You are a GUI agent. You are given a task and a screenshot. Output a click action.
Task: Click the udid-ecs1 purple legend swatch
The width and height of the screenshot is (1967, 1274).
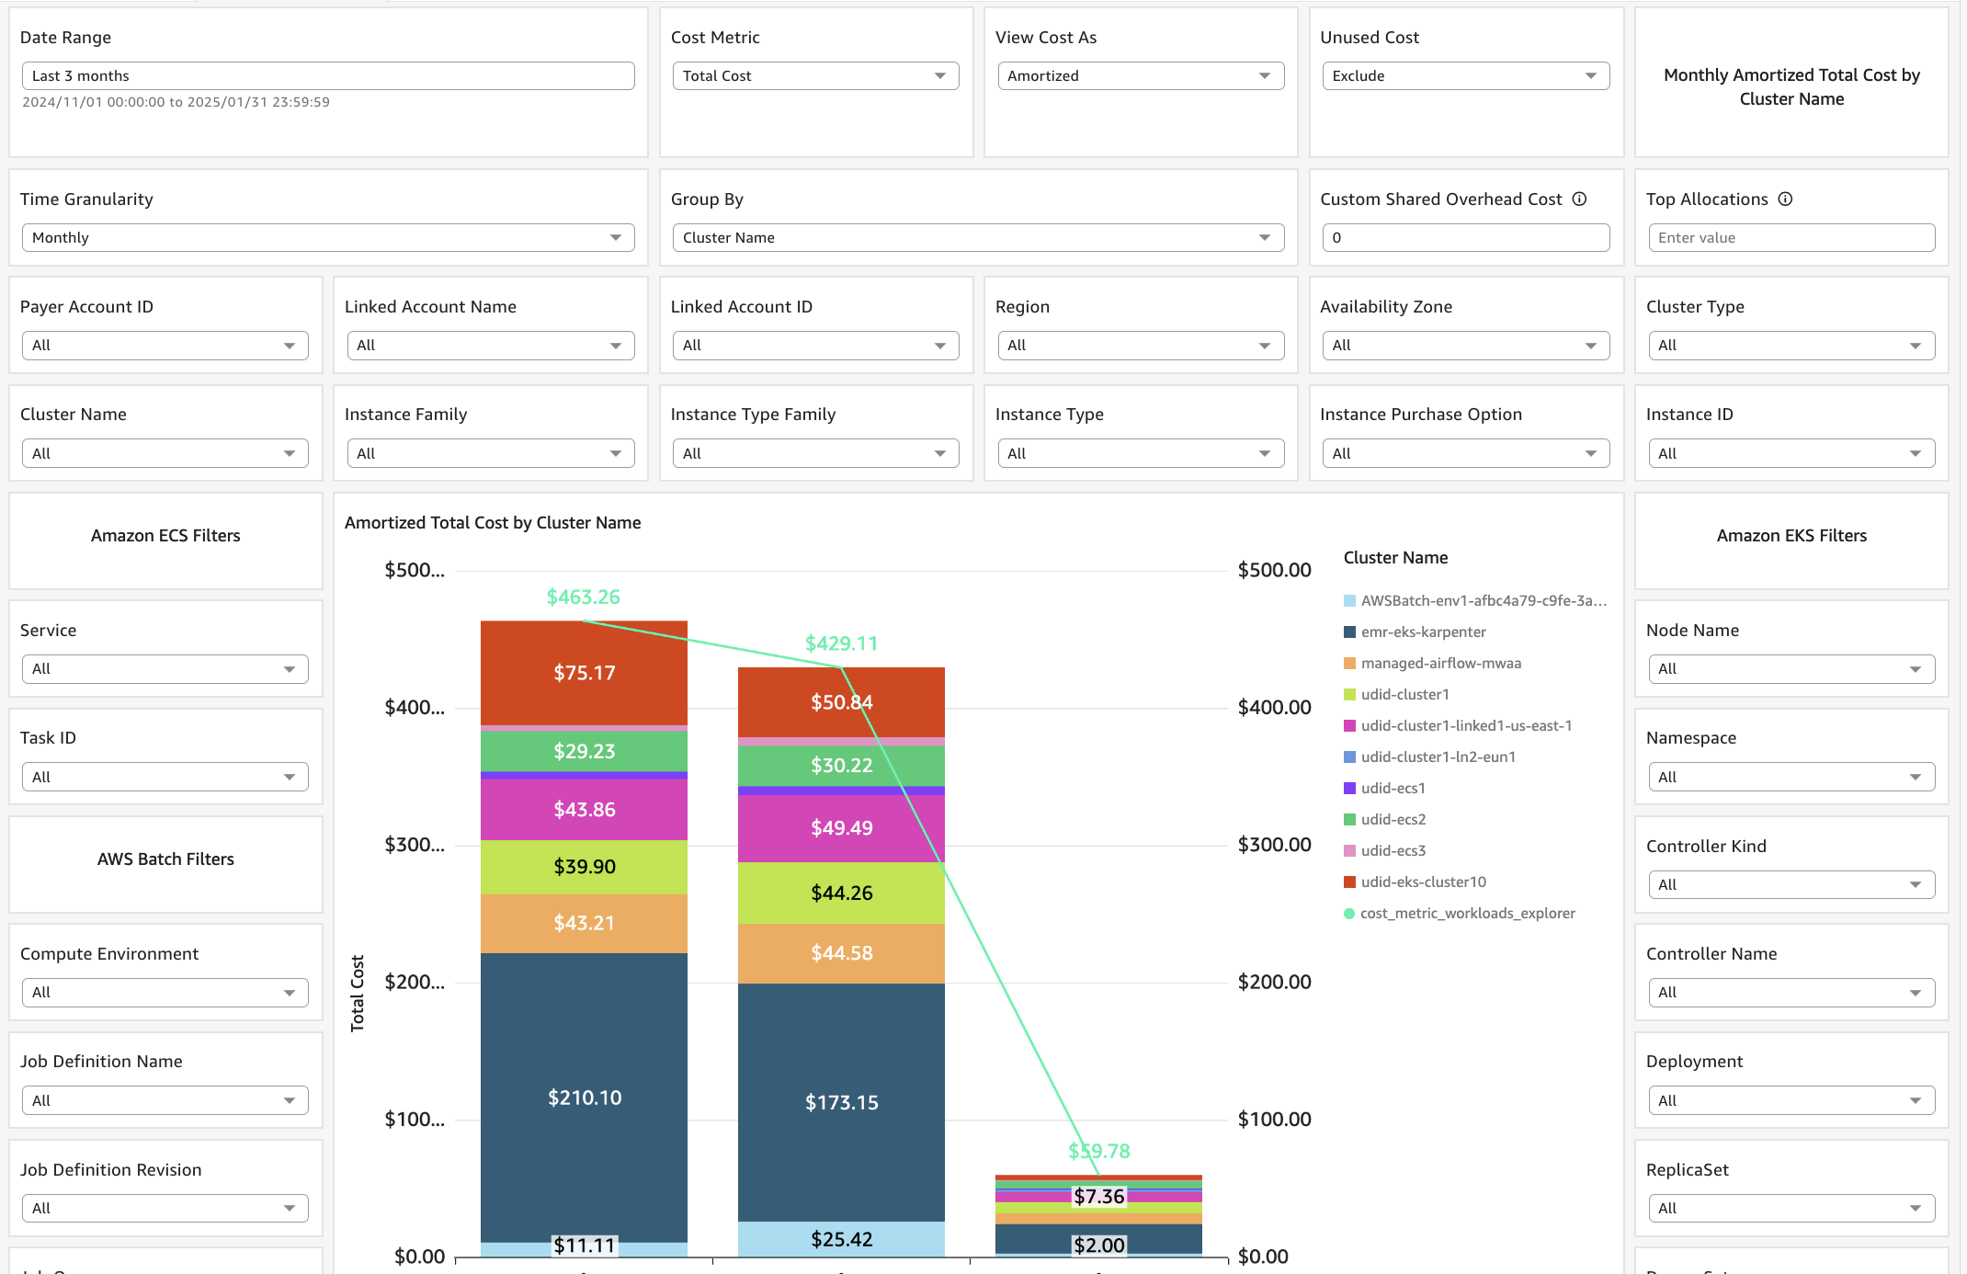click(x=1349, y=789)
